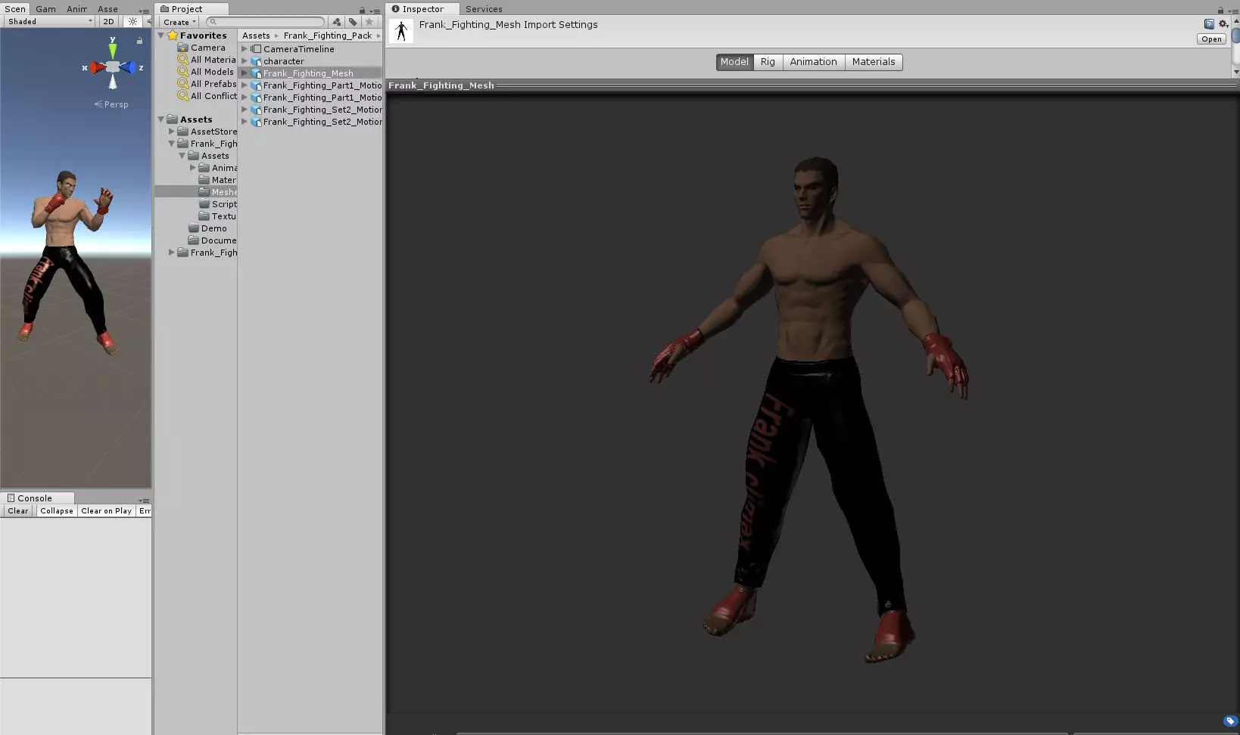Expand the Frank_Fighting_Mesh asset
The height and width of the screenshot is (735, 1240).
coord(245,73)
